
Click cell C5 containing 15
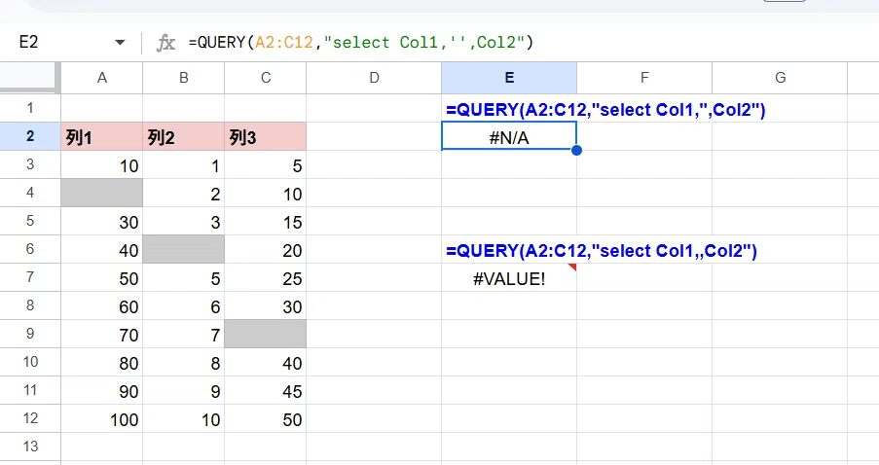pos(266,221)
